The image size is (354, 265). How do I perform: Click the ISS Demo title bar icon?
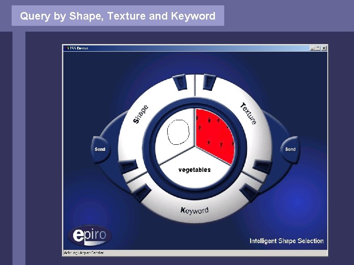(x=66, y=48)
